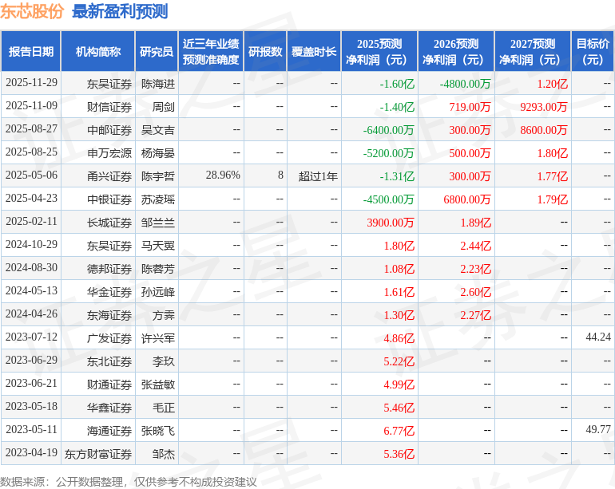Click 华金证券 institution name
This screenshot has width=615, height=489.
coord(109,292)
